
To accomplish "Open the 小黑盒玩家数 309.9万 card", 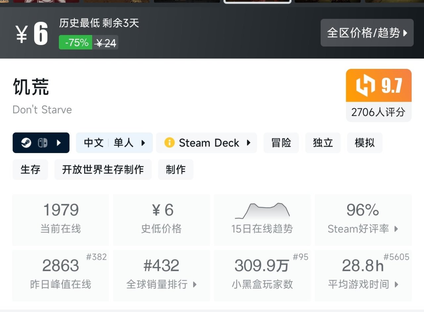I will pos(262,276).
